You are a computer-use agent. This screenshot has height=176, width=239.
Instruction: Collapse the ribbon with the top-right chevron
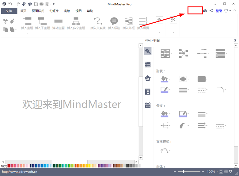[x=235, y=10]
